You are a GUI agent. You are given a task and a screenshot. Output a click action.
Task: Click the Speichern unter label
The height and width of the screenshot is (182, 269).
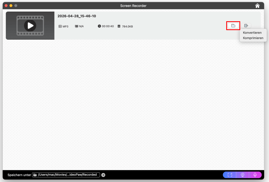coord(19,175)
